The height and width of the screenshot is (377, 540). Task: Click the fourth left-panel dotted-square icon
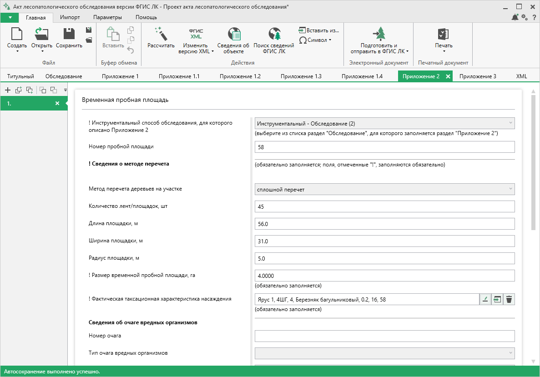43,90
